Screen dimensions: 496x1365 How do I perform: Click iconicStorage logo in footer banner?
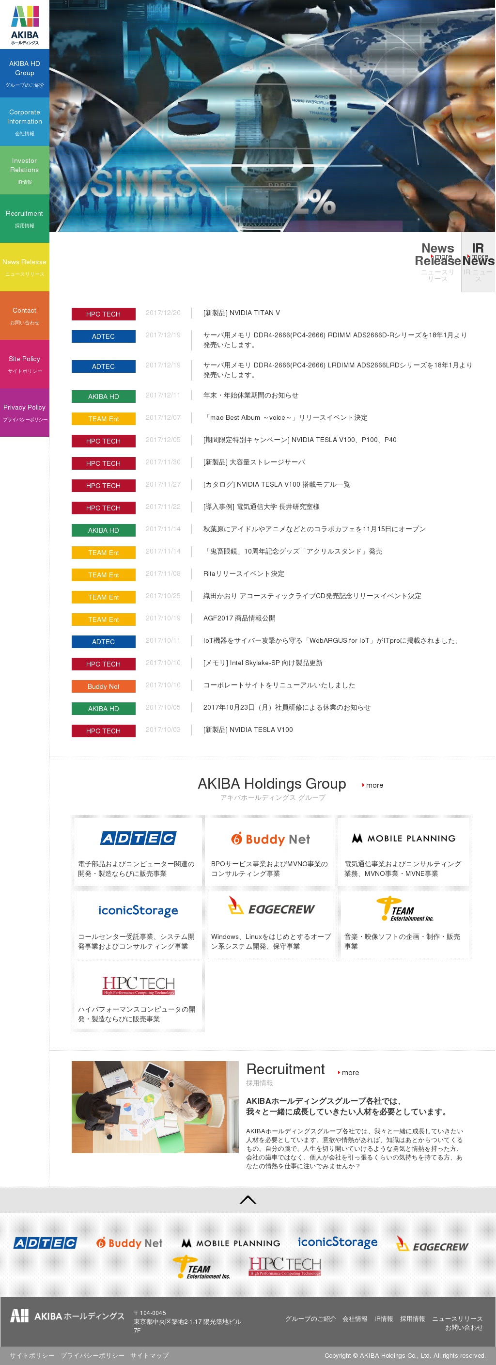338,1242
